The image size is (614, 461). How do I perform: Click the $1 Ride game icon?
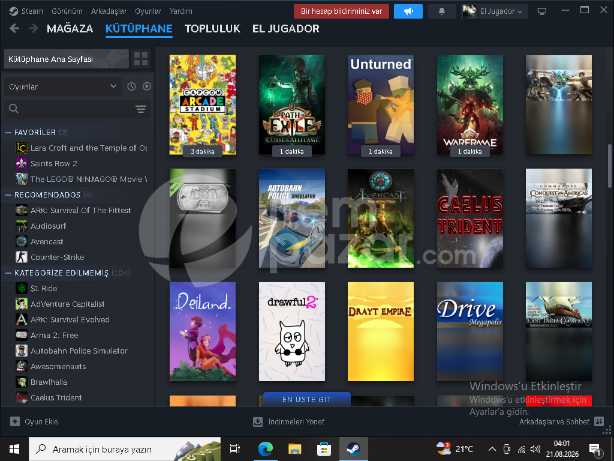[21, 288]
